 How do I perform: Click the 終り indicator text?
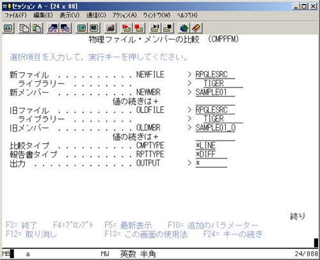pyautogui.click(x=298, y=217)
